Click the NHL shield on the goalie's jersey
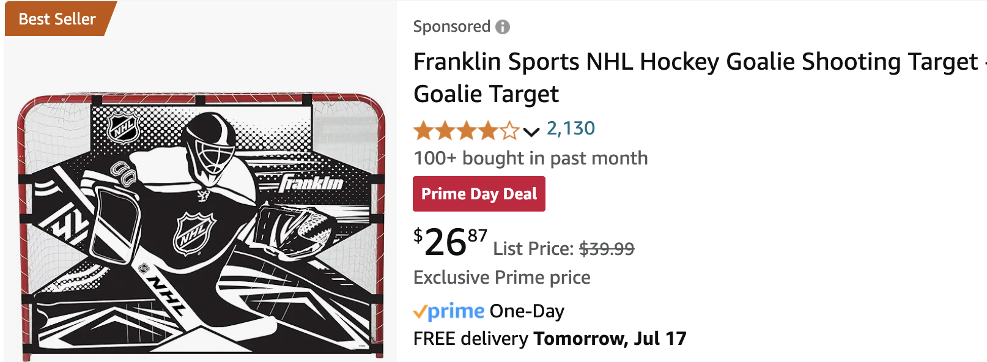Viewport: 987px width, 362px height. coord(194,233)
